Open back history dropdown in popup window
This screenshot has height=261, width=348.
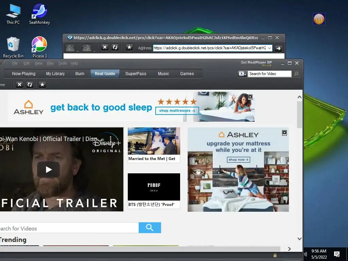[x=77, y=52]
